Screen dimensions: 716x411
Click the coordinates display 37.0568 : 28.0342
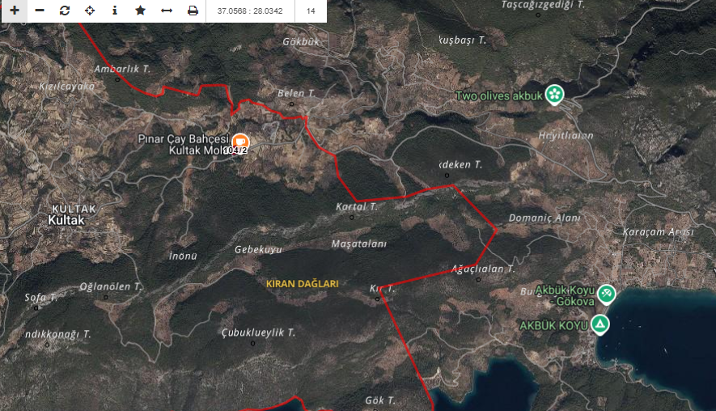(250, 11)
